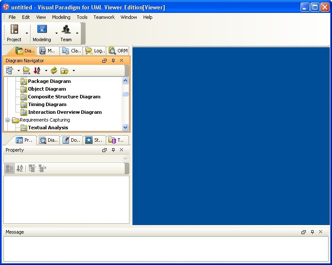Click the Diagram Navigator scrollbar thumb

pos(125,94)
